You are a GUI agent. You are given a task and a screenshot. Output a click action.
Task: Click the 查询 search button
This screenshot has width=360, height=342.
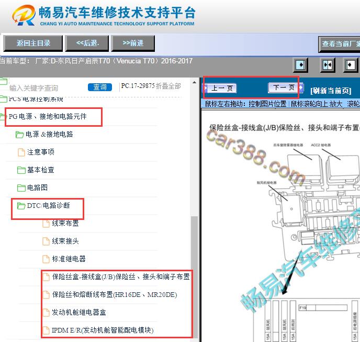pyautogui.click(x=100, y=87)
